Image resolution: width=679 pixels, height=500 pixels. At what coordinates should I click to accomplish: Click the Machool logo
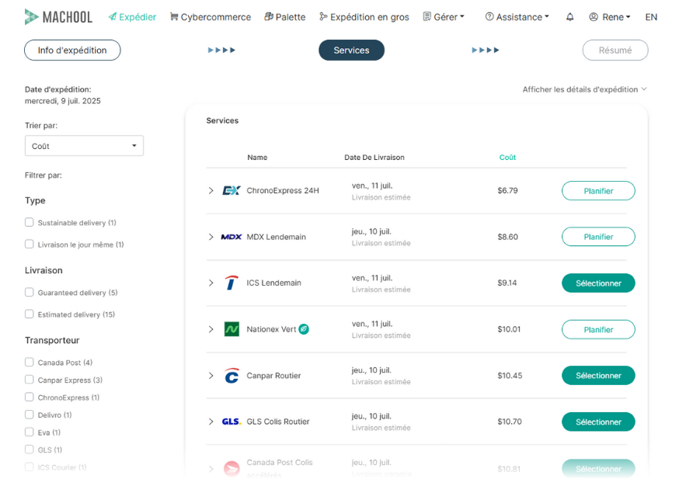click(58, 17)
